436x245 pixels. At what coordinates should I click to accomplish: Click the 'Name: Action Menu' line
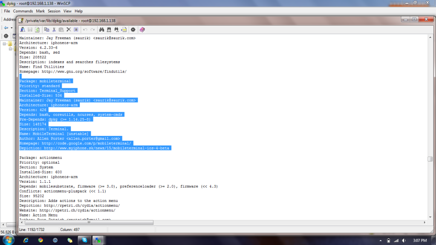tap(38, 215)
